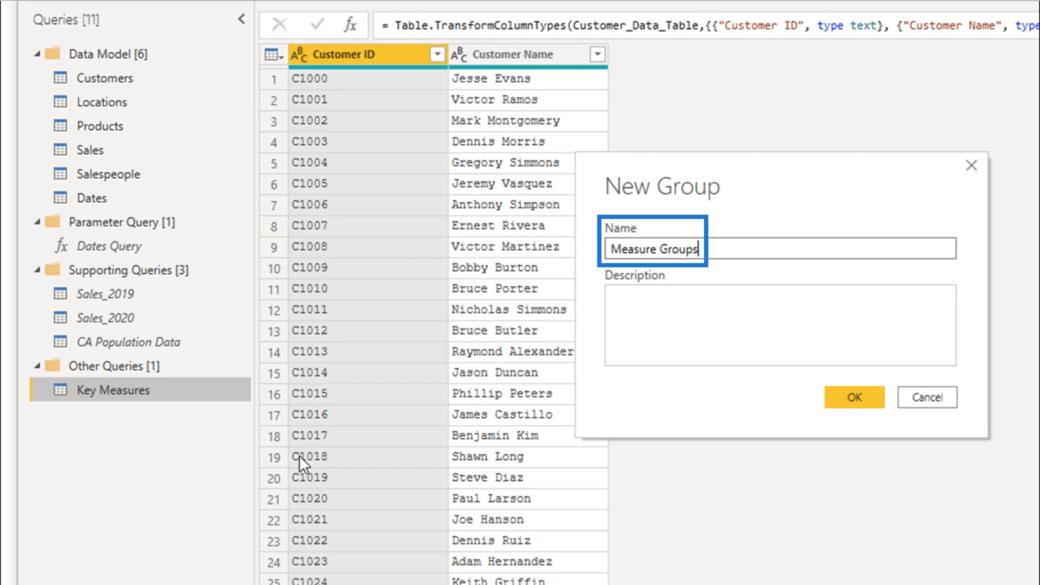Click Cancel in the New Group dialog

pos(927,397)
